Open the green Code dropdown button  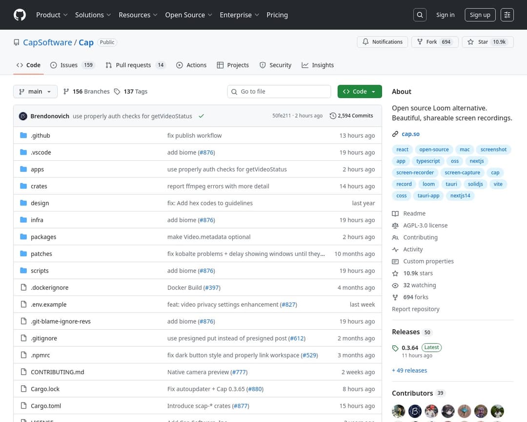359,91
